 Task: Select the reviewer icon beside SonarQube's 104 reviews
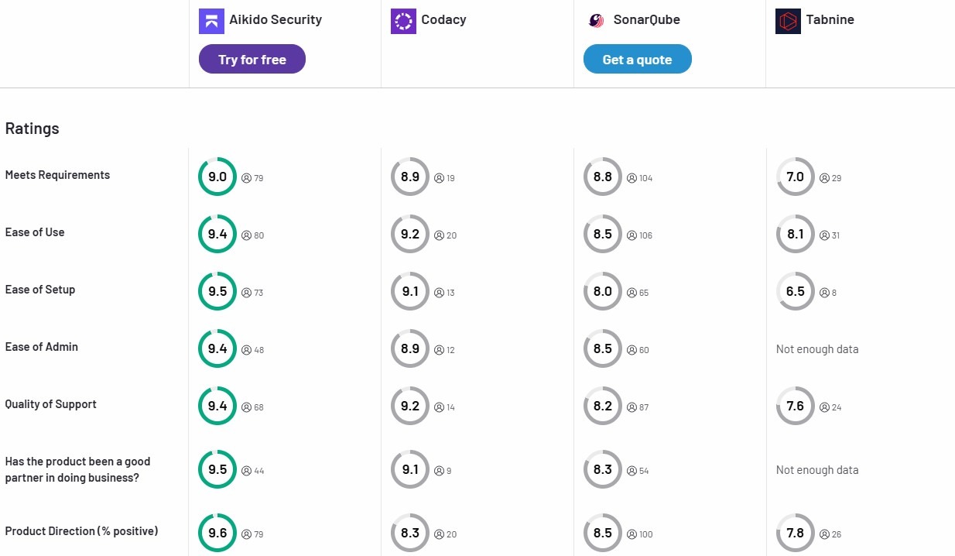point(630,178)
